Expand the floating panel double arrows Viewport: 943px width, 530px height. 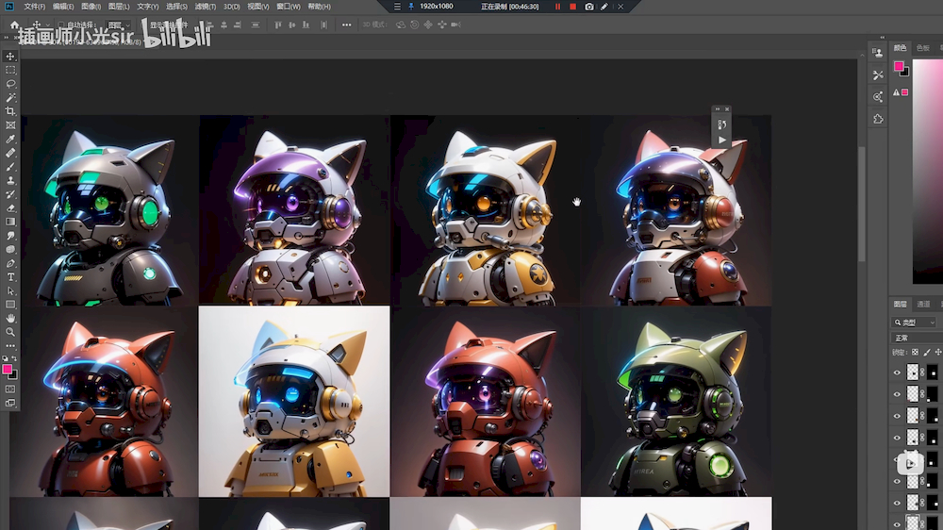[717, 108]
